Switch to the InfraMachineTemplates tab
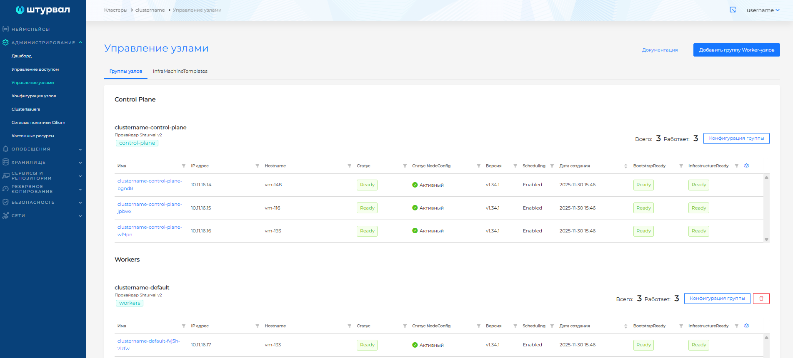The width and height of the screenshot is (793, 358). (180, 72)
